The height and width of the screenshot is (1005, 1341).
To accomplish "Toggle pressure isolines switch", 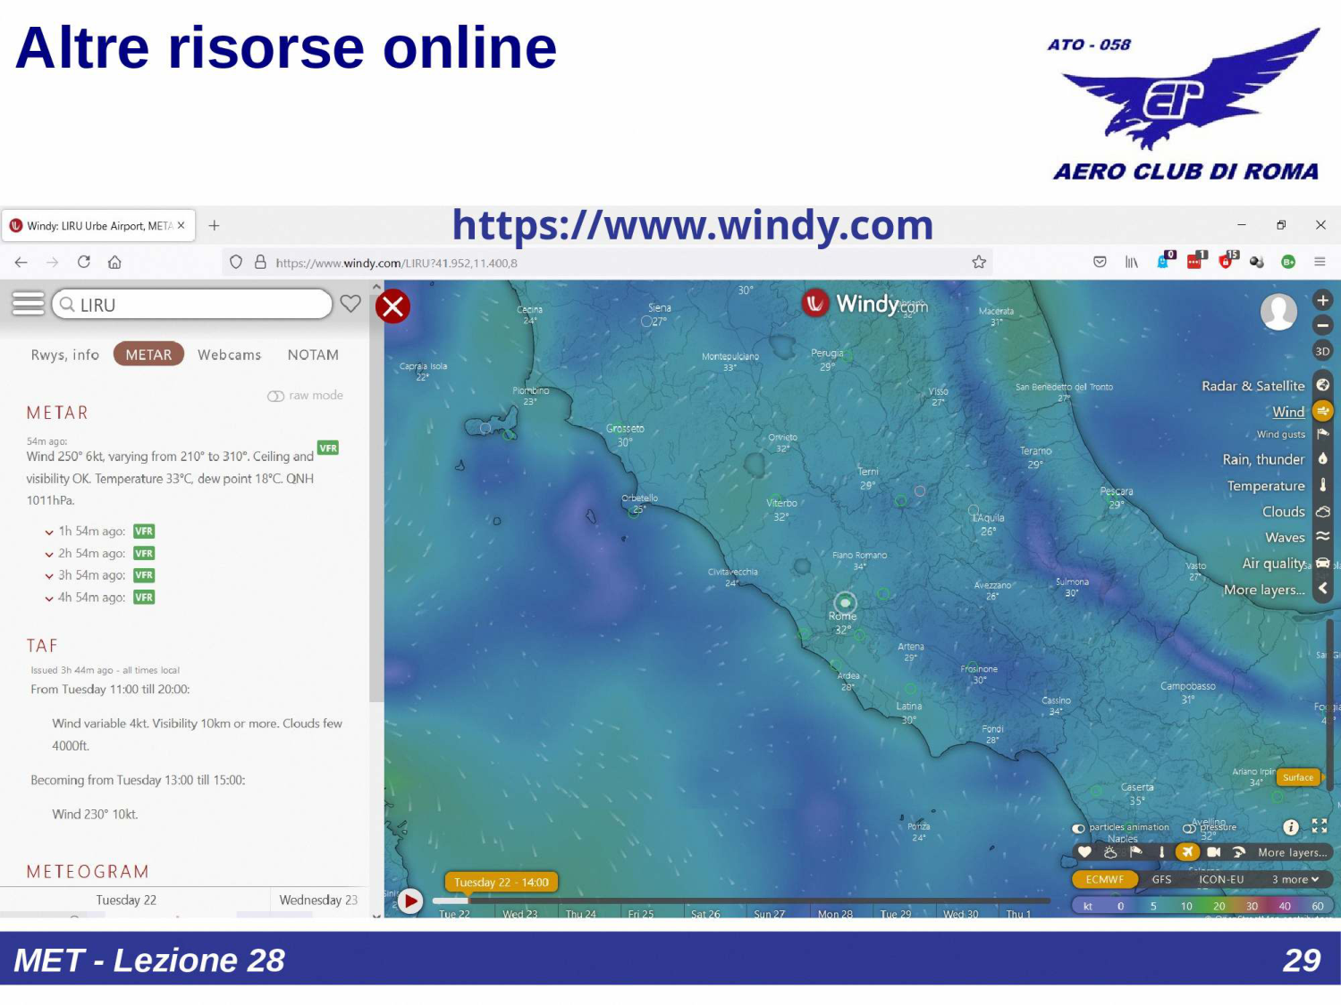I will click(1190, 828).
